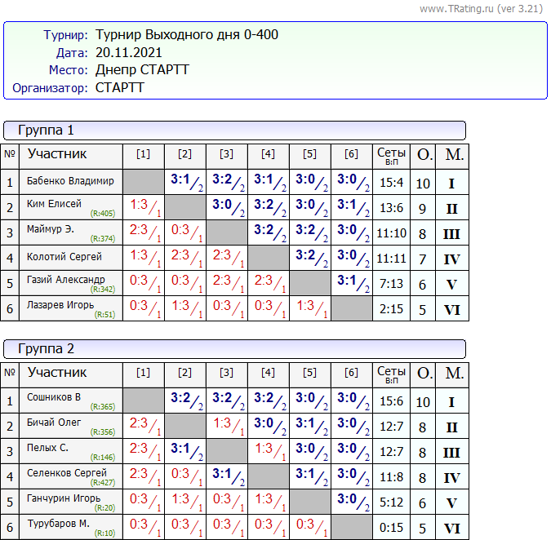Select the Группа 2 header
Viewport: 551px width, 540px height.
tap(46, 349)
